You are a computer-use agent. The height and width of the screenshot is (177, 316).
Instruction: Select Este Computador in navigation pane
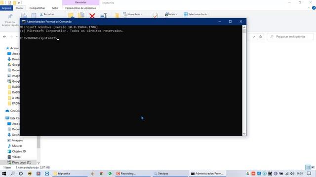(x=13, y=118)
